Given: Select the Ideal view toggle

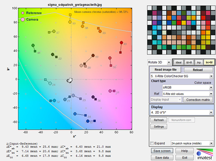Looking at the screenshot, I should coord(179,62).
